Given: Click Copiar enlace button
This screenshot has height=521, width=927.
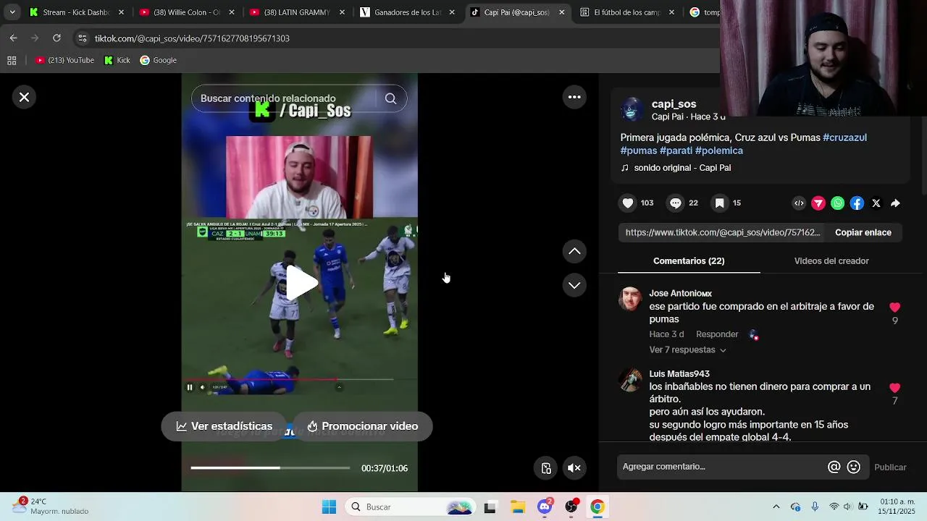Looking at the screenshot, I should [863, 232].
